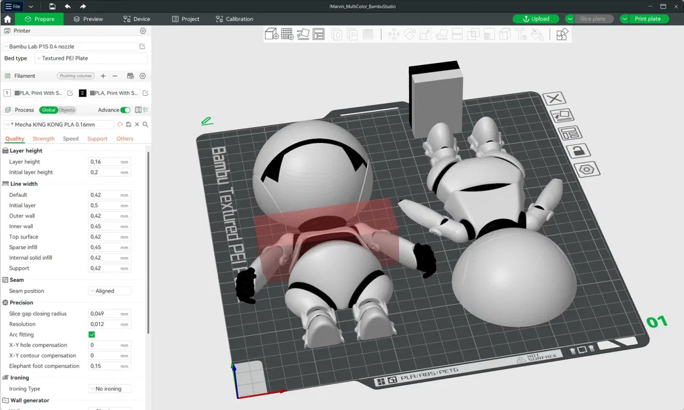Open the Ironing Type dropdown
This screenshot has height=410, width=684.
110,389
